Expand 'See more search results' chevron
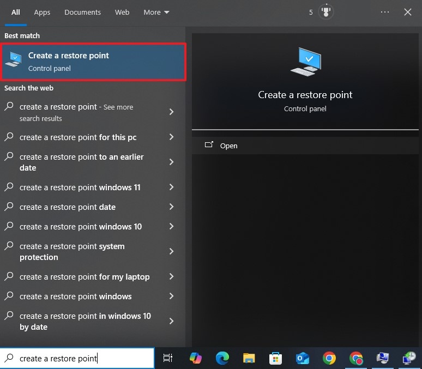 click(x=171, y=112)
